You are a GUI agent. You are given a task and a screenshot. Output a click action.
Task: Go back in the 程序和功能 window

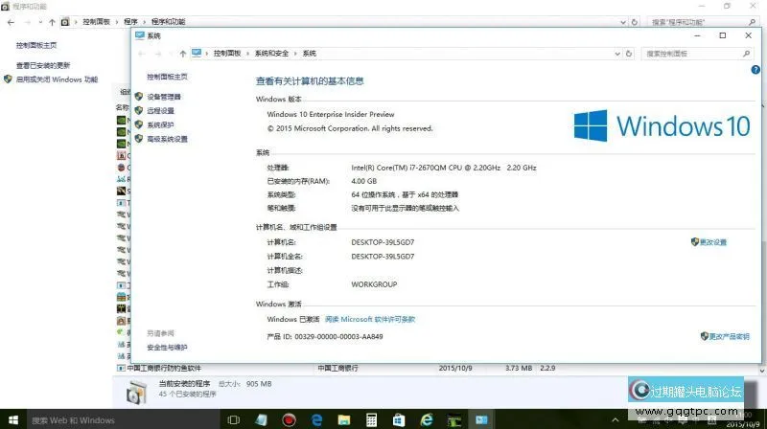(11, 22)
